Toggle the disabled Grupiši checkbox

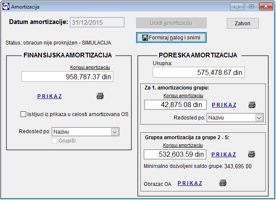point(55,140)
